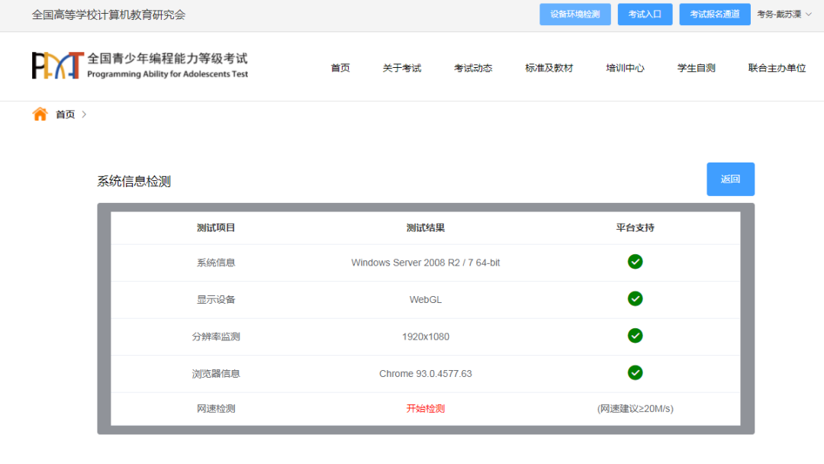
Task: Open the 考试报名通道 button
Action: pyautogui.click(x=715, y=14)
